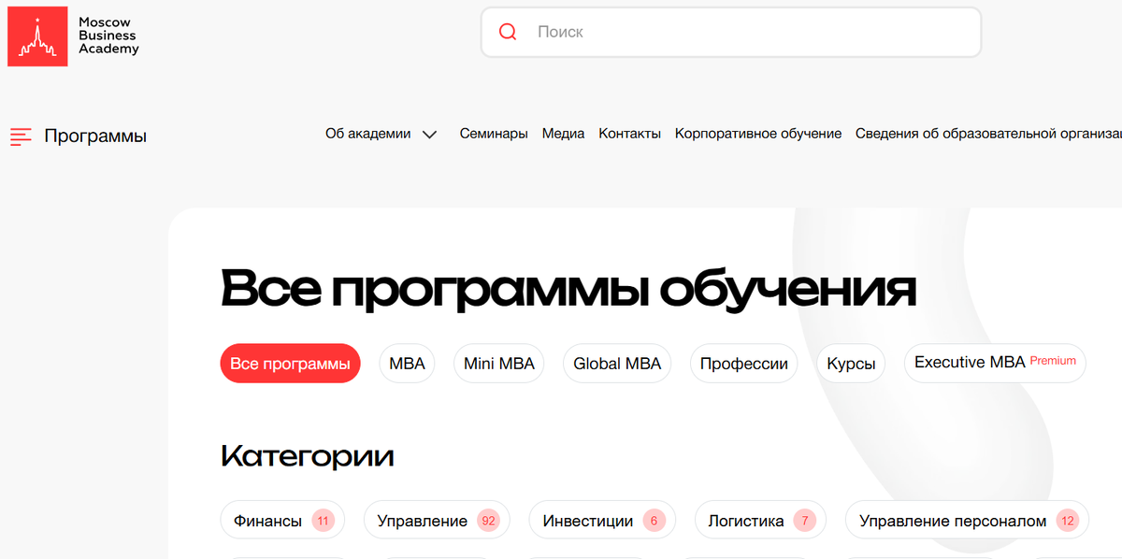The image size is (1122, 559).
Task: Open the Программы hamburger menu icon
Action: [x=21, y=136]
